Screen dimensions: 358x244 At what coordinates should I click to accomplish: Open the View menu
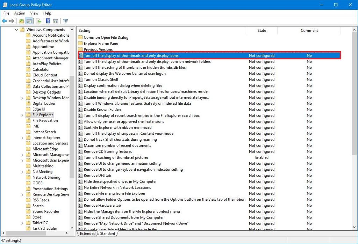34,13
